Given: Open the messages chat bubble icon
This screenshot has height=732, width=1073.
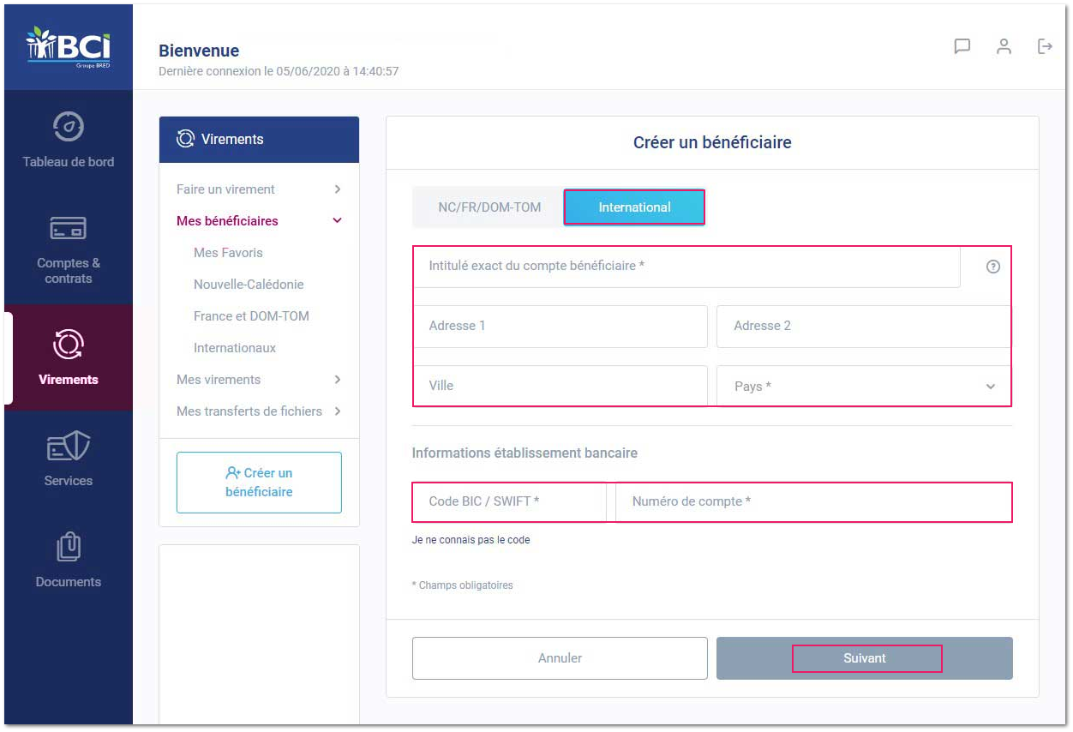Looking at the screenshot, I should point(962,46).
